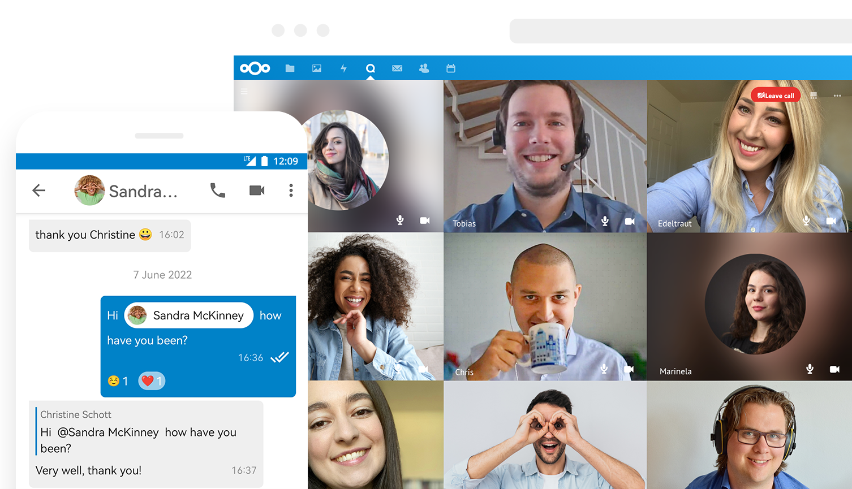Open the chat overflow menu on the phone

(x=291, y=191)
